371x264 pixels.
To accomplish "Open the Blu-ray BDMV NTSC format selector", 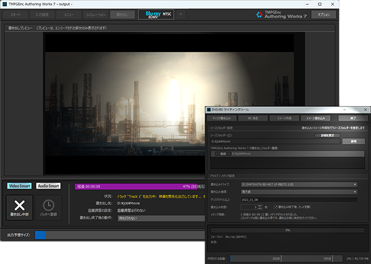I will pos(156,14).
